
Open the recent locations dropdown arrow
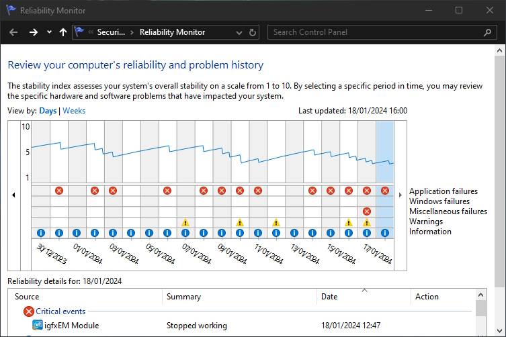(x=48, y=32)
